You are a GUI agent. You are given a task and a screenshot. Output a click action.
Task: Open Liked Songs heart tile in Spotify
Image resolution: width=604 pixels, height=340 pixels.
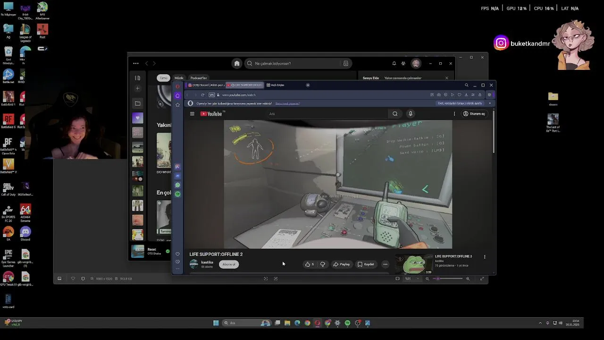(x=137, y=118)
